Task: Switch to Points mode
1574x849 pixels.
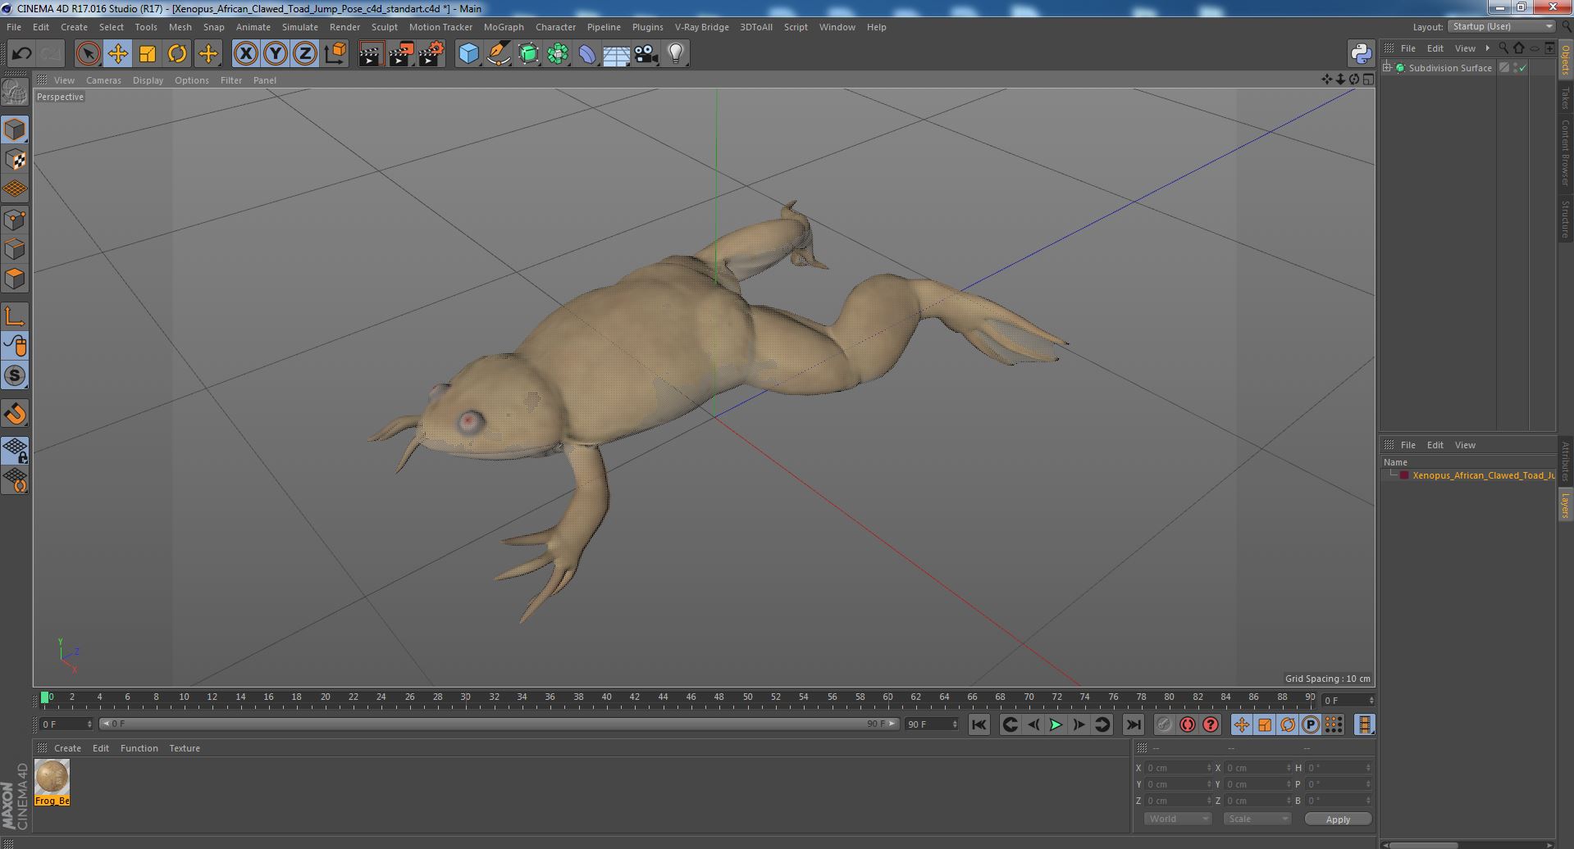Action: pos(15,220)
